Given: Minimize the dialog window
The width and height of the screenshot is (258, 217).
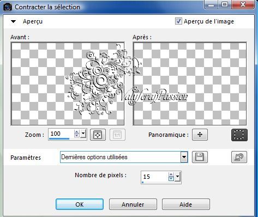Looking at the screenshot, I should pos(211,4).
